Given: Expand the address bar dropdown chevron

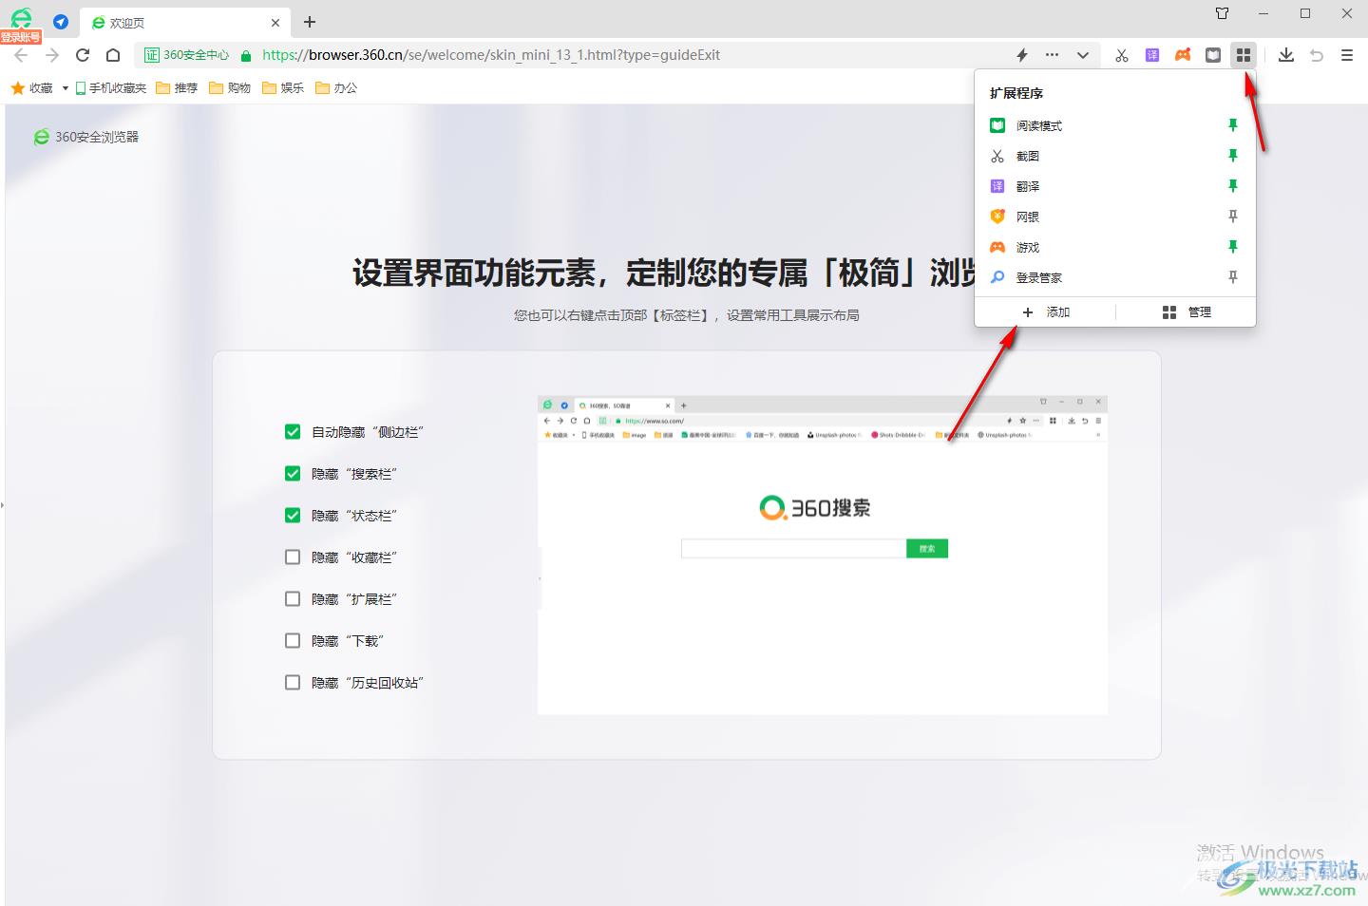Looking at the screenshot, I should click(x=1083, y=55).
